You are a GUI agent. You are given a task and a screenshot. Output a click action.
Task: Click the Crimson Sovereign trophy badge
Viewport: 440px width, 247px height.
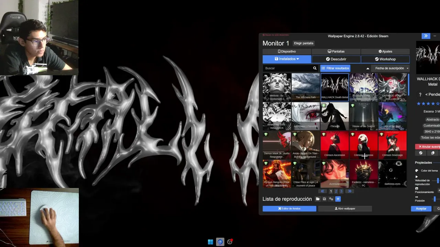[x=381, y=134]
